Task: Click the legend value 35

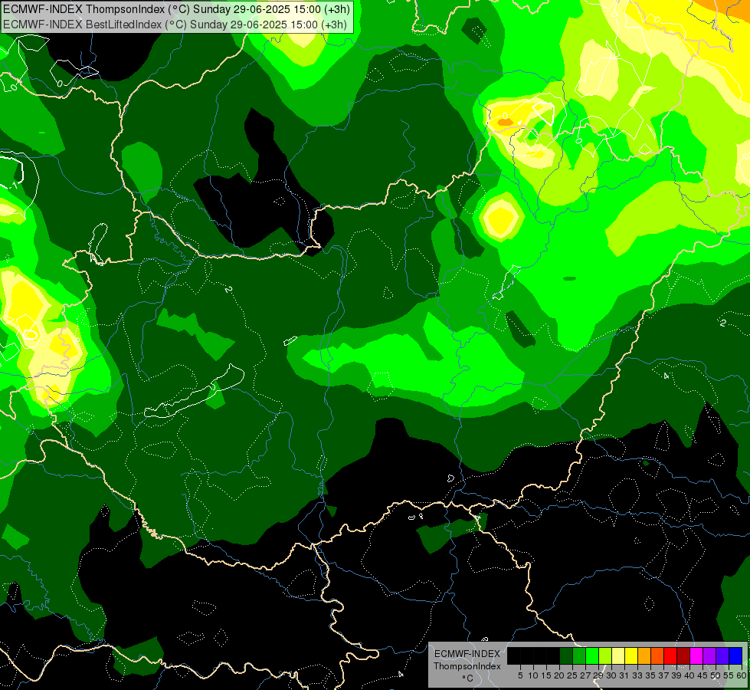Action: (x=650, y=675)
